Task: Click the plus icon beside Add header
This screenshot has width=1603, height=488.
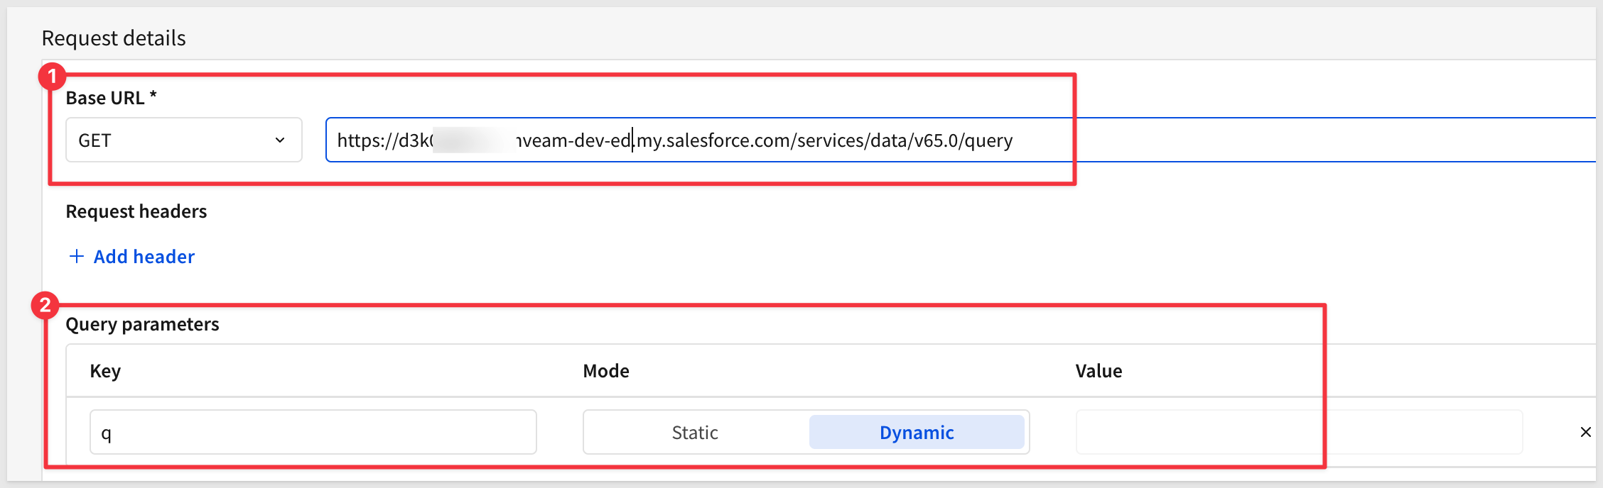Action: [x=76, y=256]
